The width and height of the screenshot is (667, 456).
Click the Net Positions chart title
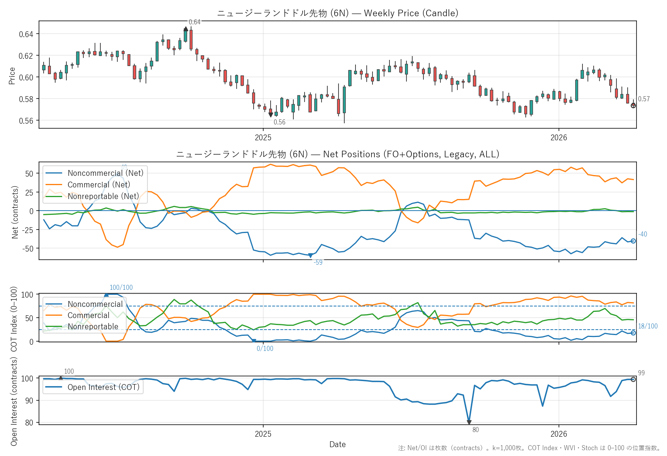pyautogui.click(x=337, y=154)
